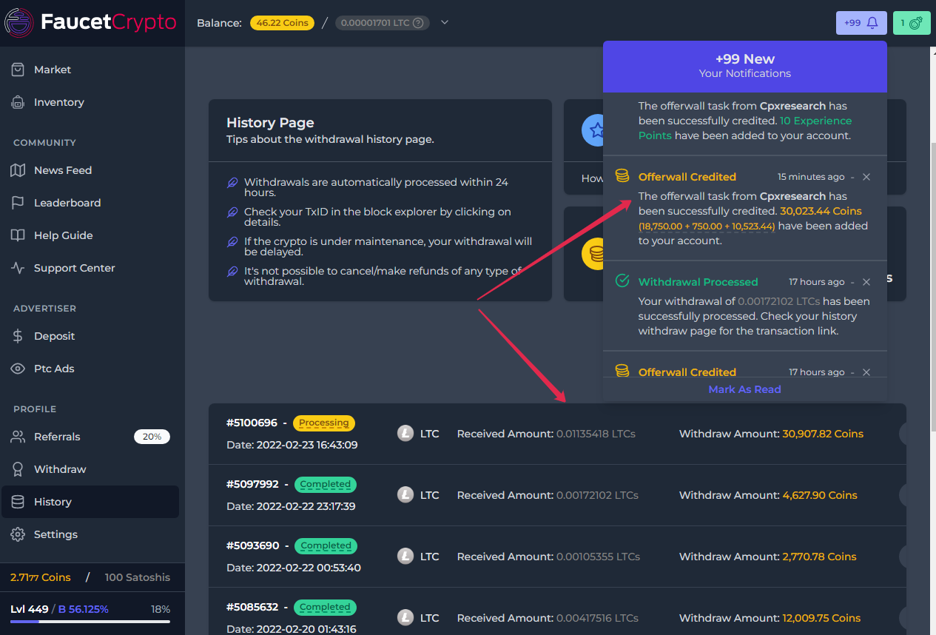Click Lvl 449 level text
This screenshot has height=635, width=936.
pos(30,609)
